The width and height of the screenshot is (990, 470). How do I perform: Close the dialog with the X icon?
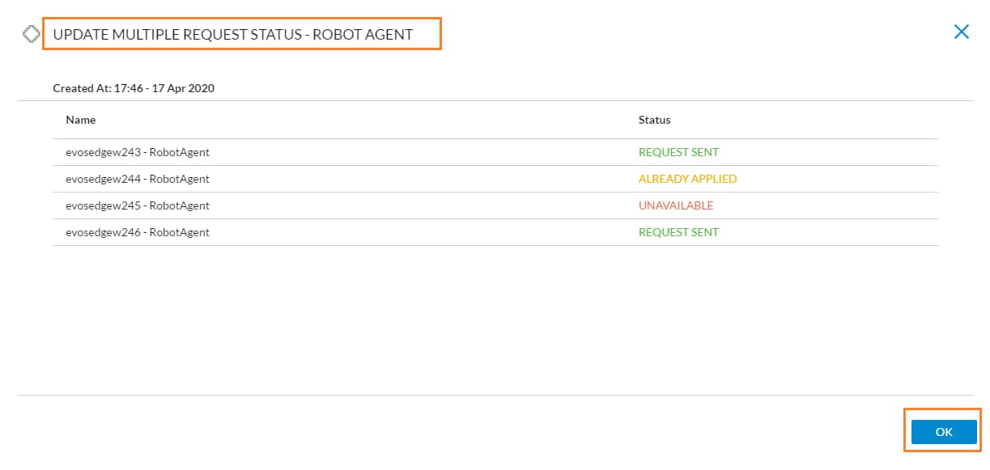[962, 32]
